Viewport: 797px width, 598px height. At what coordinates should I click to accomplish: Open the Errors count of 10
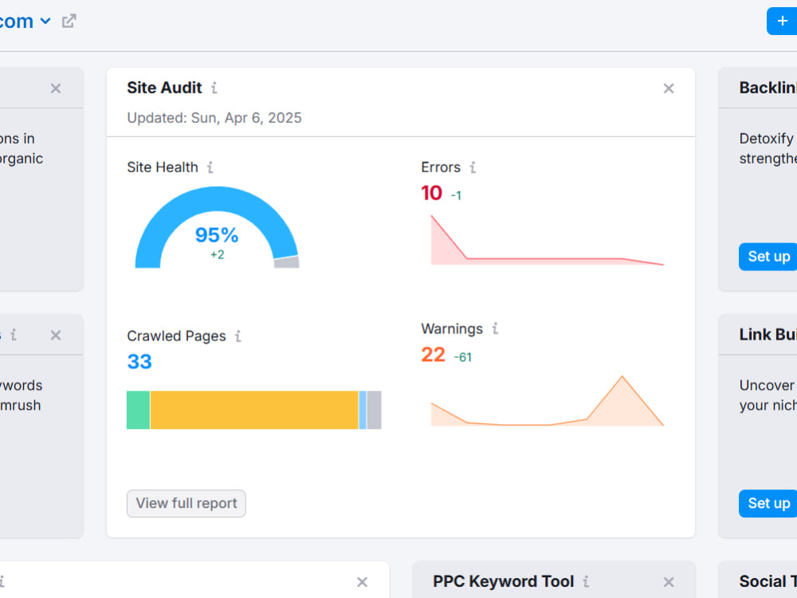point(431,193)
